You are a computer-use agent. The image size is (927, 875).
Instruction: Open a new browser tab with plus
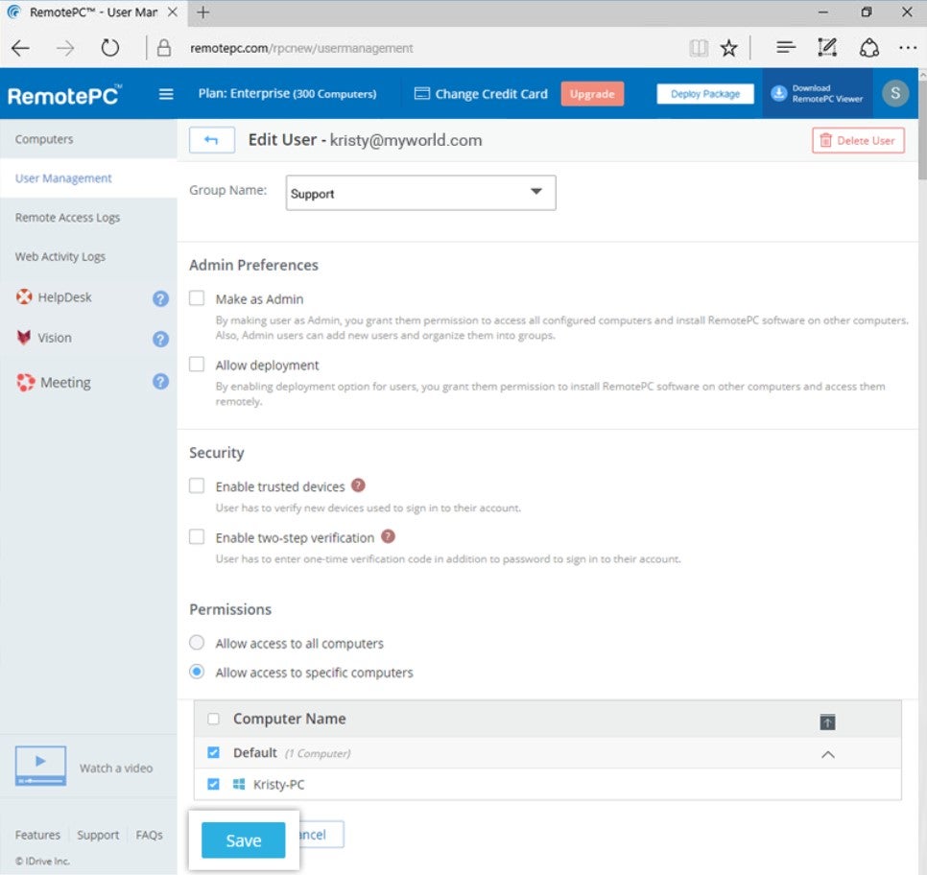[202, 12]
